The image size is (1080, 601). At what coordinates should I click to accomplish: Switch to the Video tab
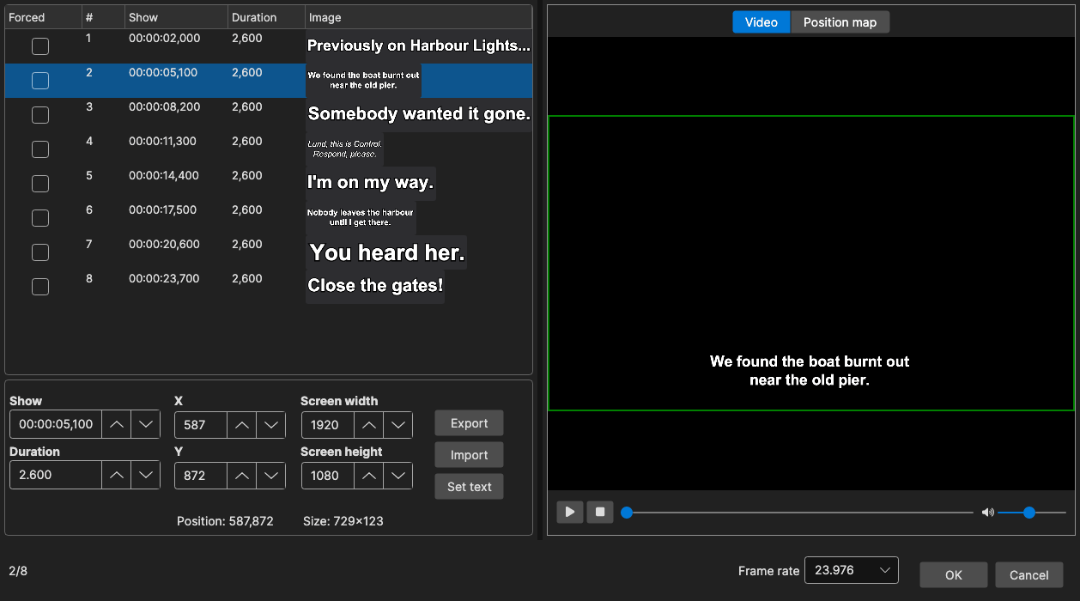761,22
